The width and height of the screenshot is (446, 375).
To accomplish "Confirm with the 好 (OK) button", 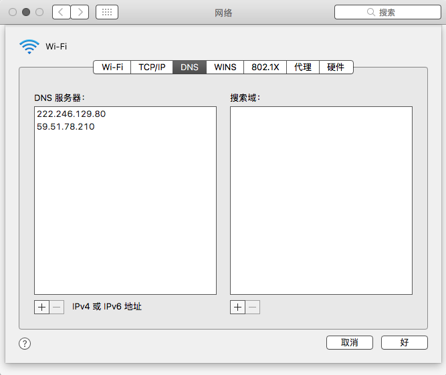I will click(x=404, y=342).
